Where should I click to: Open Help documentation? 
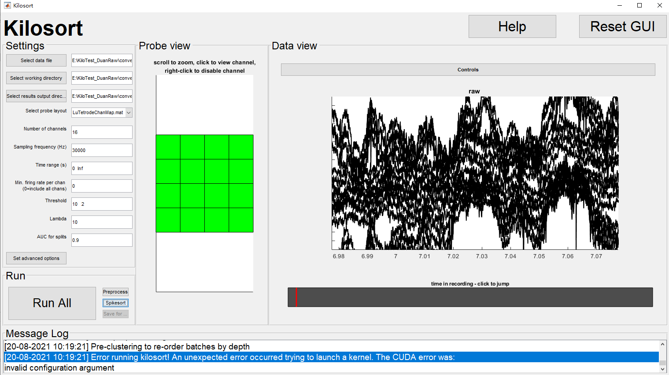coord(512,26)
